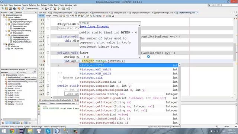
Task: Toggle the last filter in Navigator bottom bar
Action: [30, 123]
